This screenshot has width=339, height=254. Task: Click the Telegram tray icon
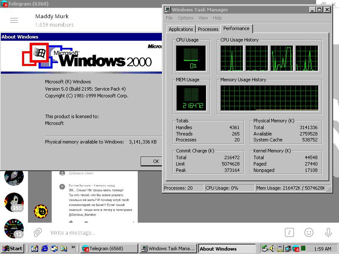click(x=295, y=249)
